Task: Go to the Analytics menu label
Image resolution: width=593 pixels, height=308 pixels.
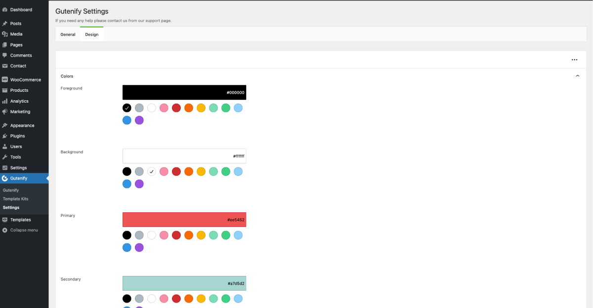Action: pyautogui.click(x=19, y=101)
